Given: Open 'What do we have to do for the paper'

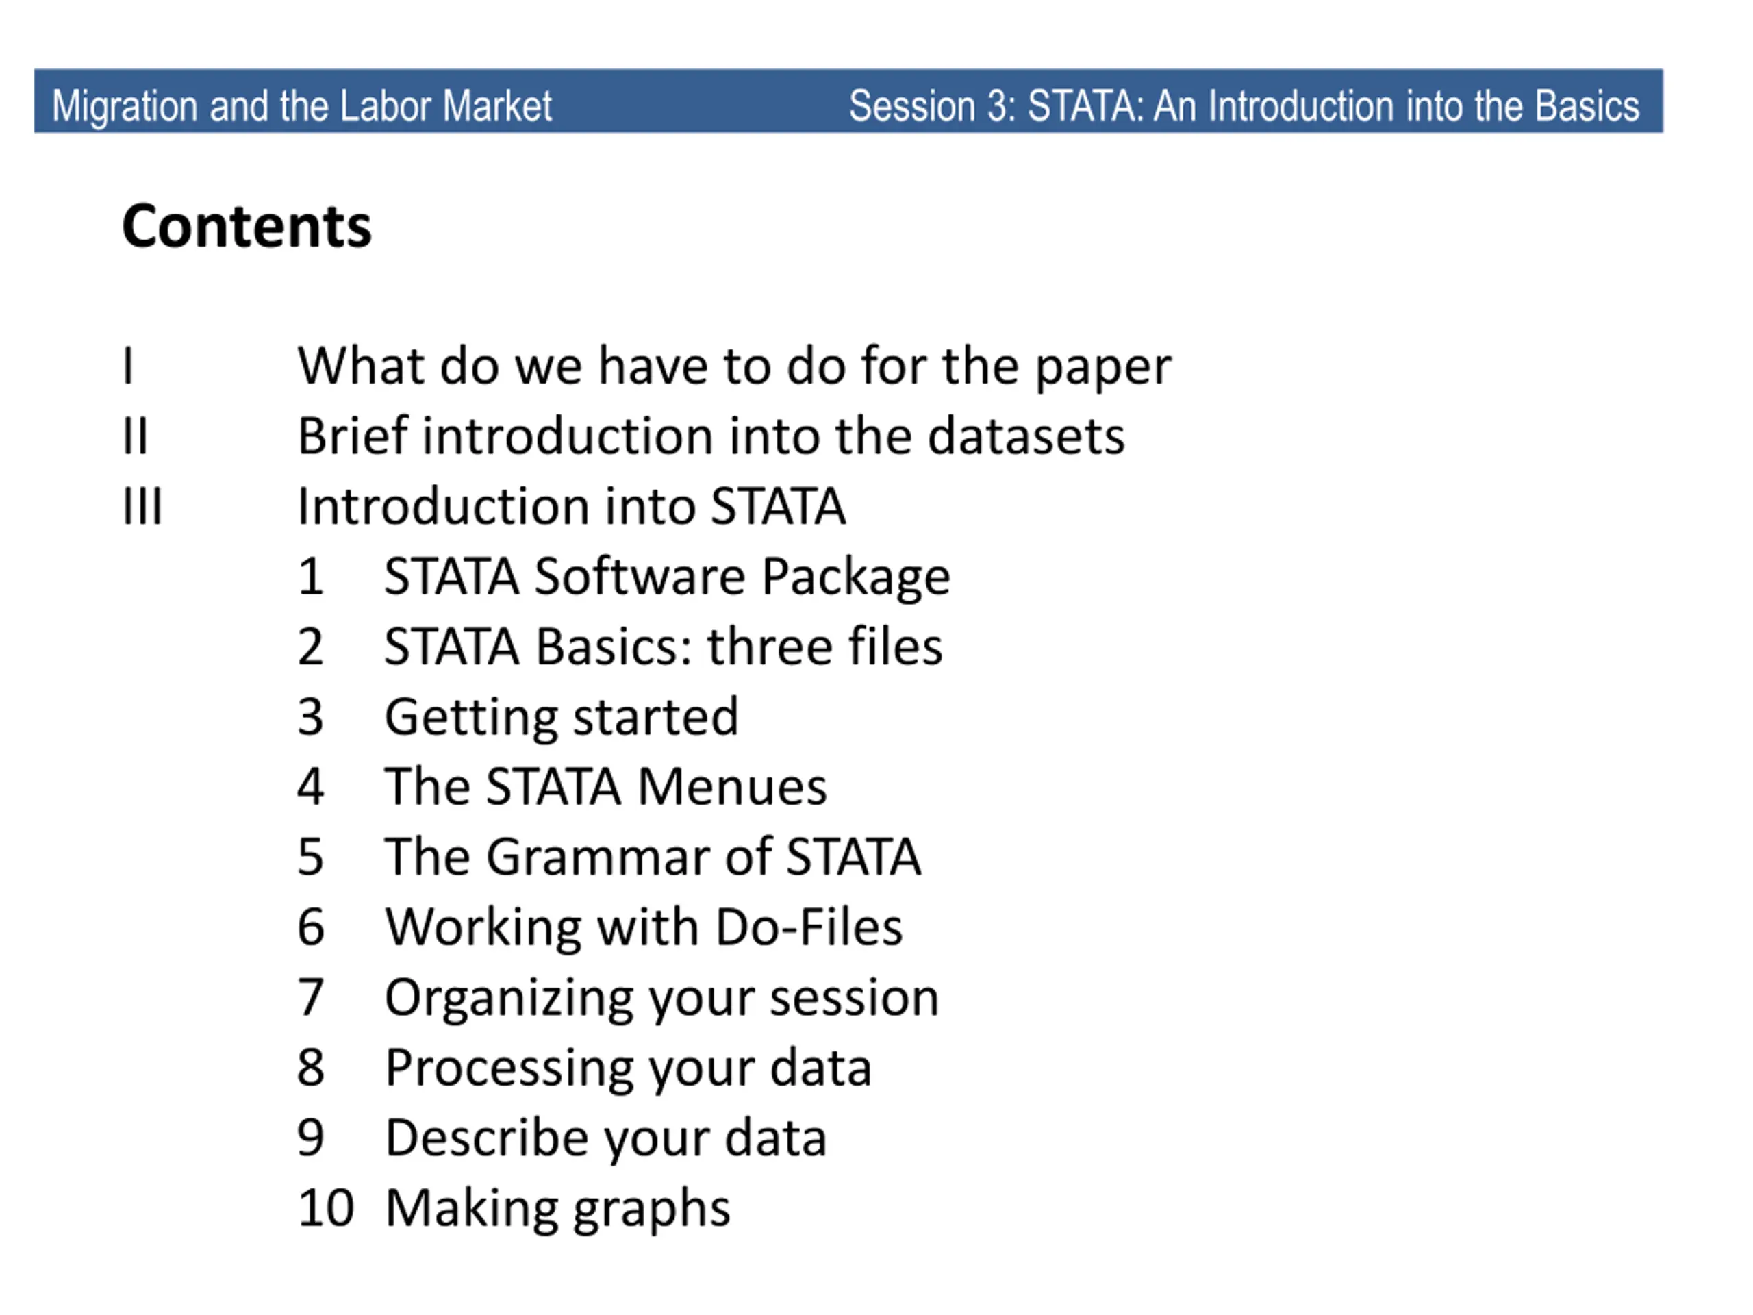Looking at the screenshot, I should click(734, 368).
